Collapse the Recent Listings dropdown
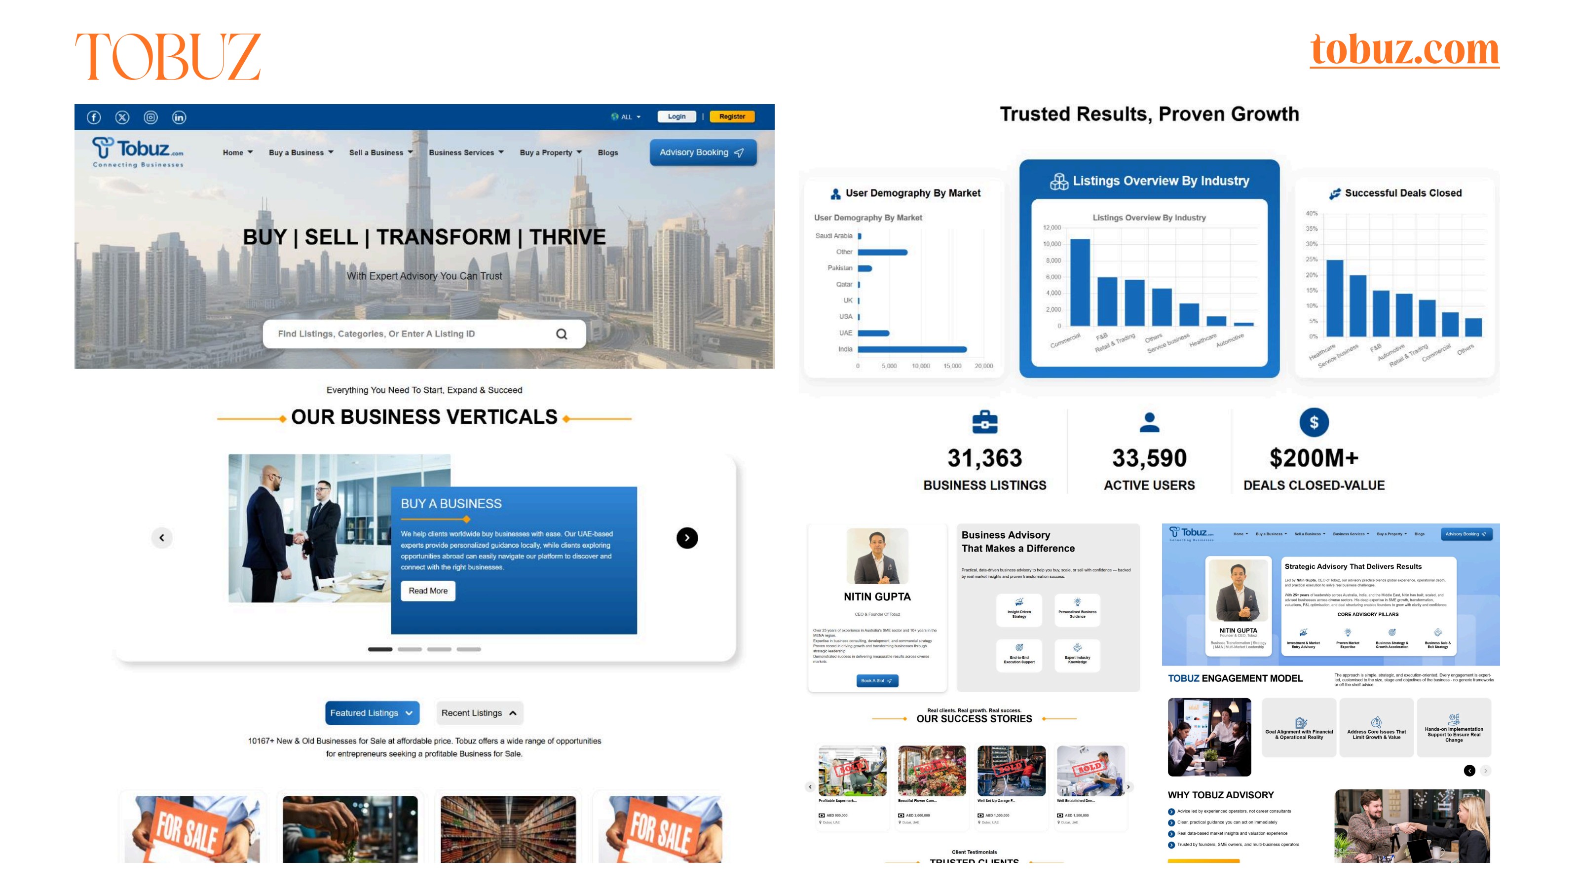1579x894 pixels. 480,713
